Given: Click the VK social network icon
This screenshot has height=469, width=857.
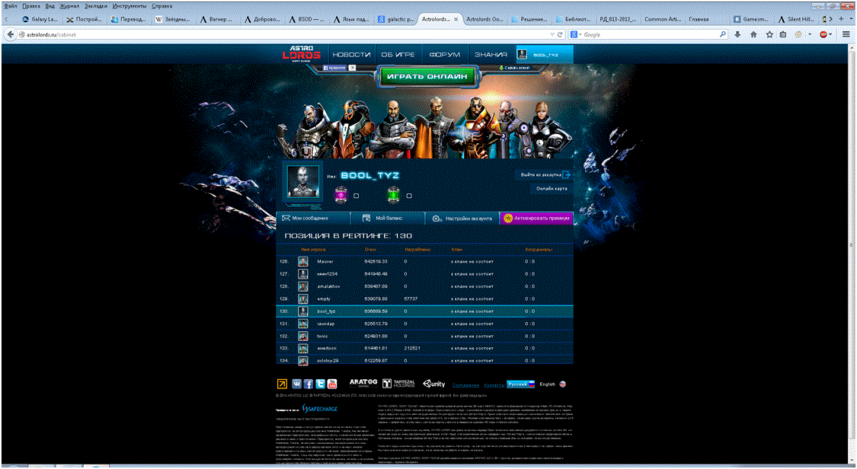Looking at the screenshot, I should (x=297, y=384).
